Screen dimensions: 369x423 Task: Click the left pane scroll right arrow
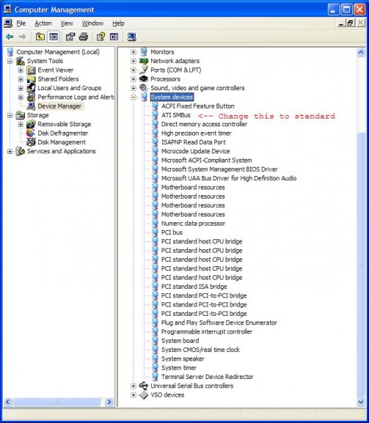pyautogui.click(x=109, y=402)
